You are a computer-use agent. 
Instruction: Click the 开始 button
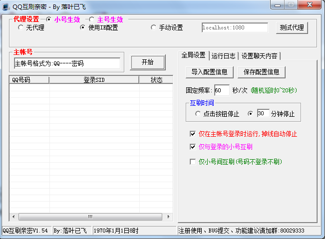tap(148, 62)
